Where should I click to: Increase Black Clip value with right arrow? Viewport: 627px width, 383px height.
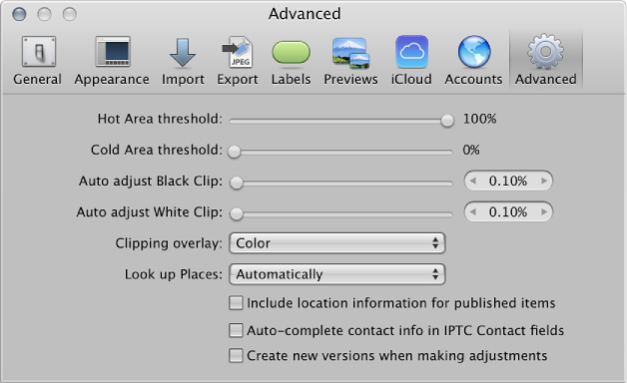(x=544, y=181)
